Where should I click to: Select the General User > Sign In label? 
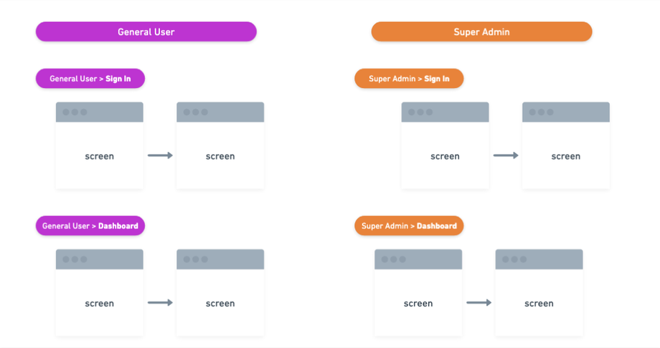(90, 79)
